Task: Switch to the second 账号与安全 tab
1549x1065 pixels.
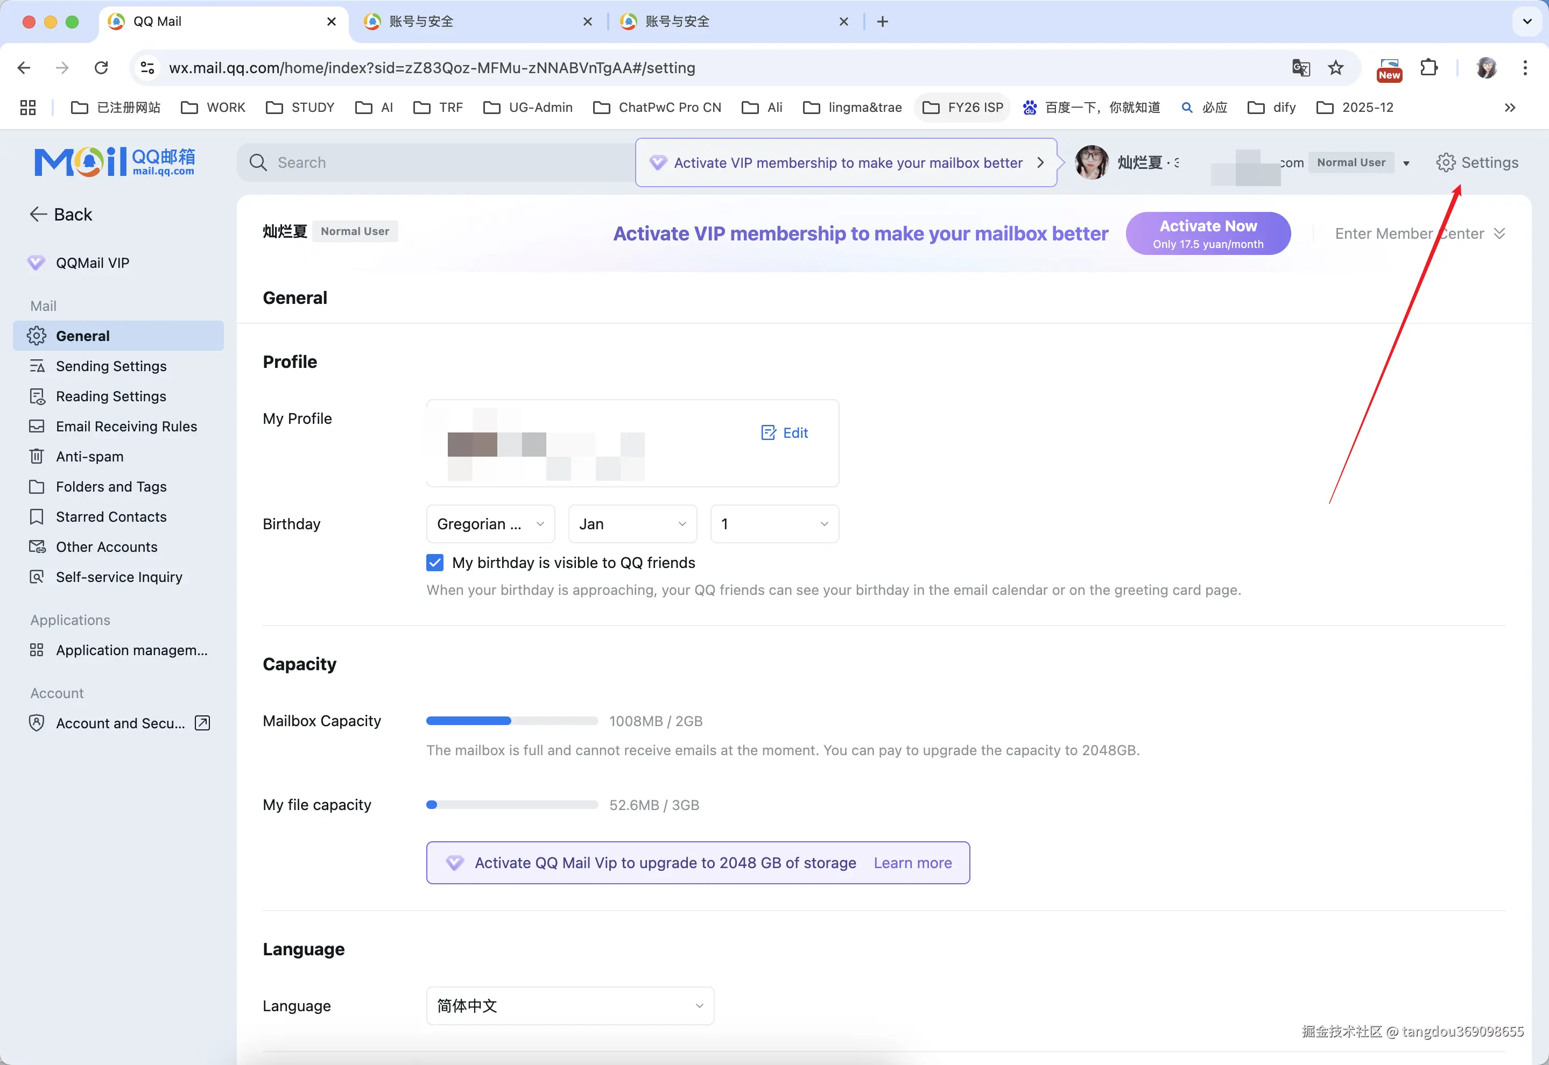Action: (677, 22)
